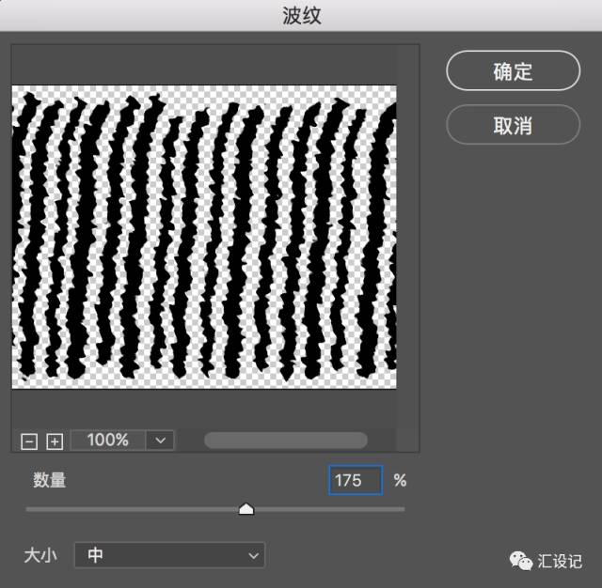Click the 100% zoom level field

108,440
